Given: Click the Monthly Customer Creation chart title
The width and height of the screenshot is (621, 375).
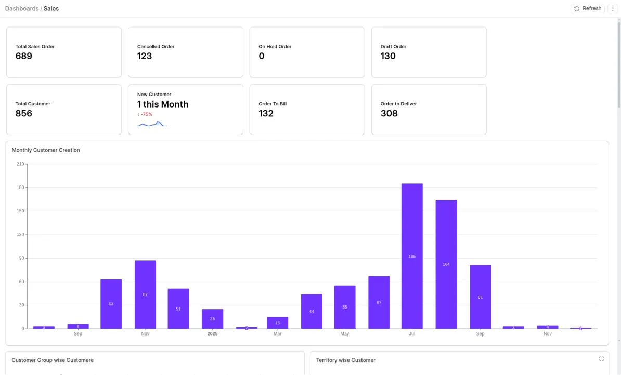Looking at the screenshot, I should (46, 150).
